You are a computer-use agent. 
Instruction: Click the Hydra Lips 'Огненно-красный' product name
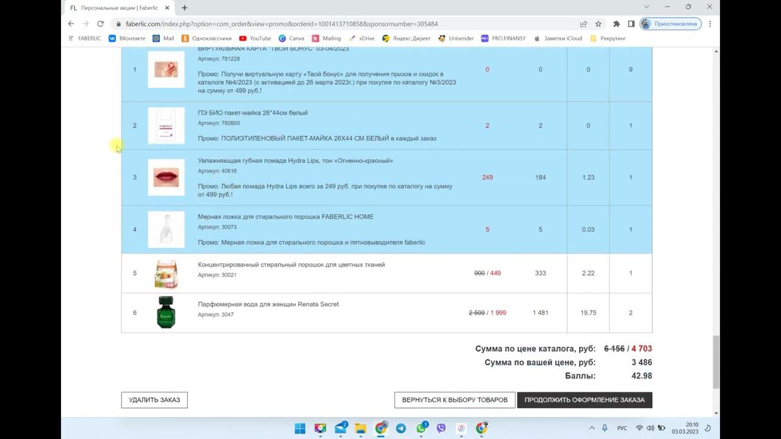tap(295, 161)
